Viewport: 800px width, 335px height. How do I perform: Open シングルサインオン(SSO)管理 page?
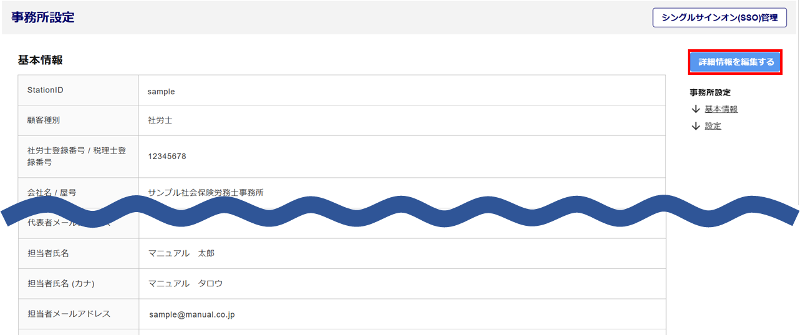coord(719,17)
